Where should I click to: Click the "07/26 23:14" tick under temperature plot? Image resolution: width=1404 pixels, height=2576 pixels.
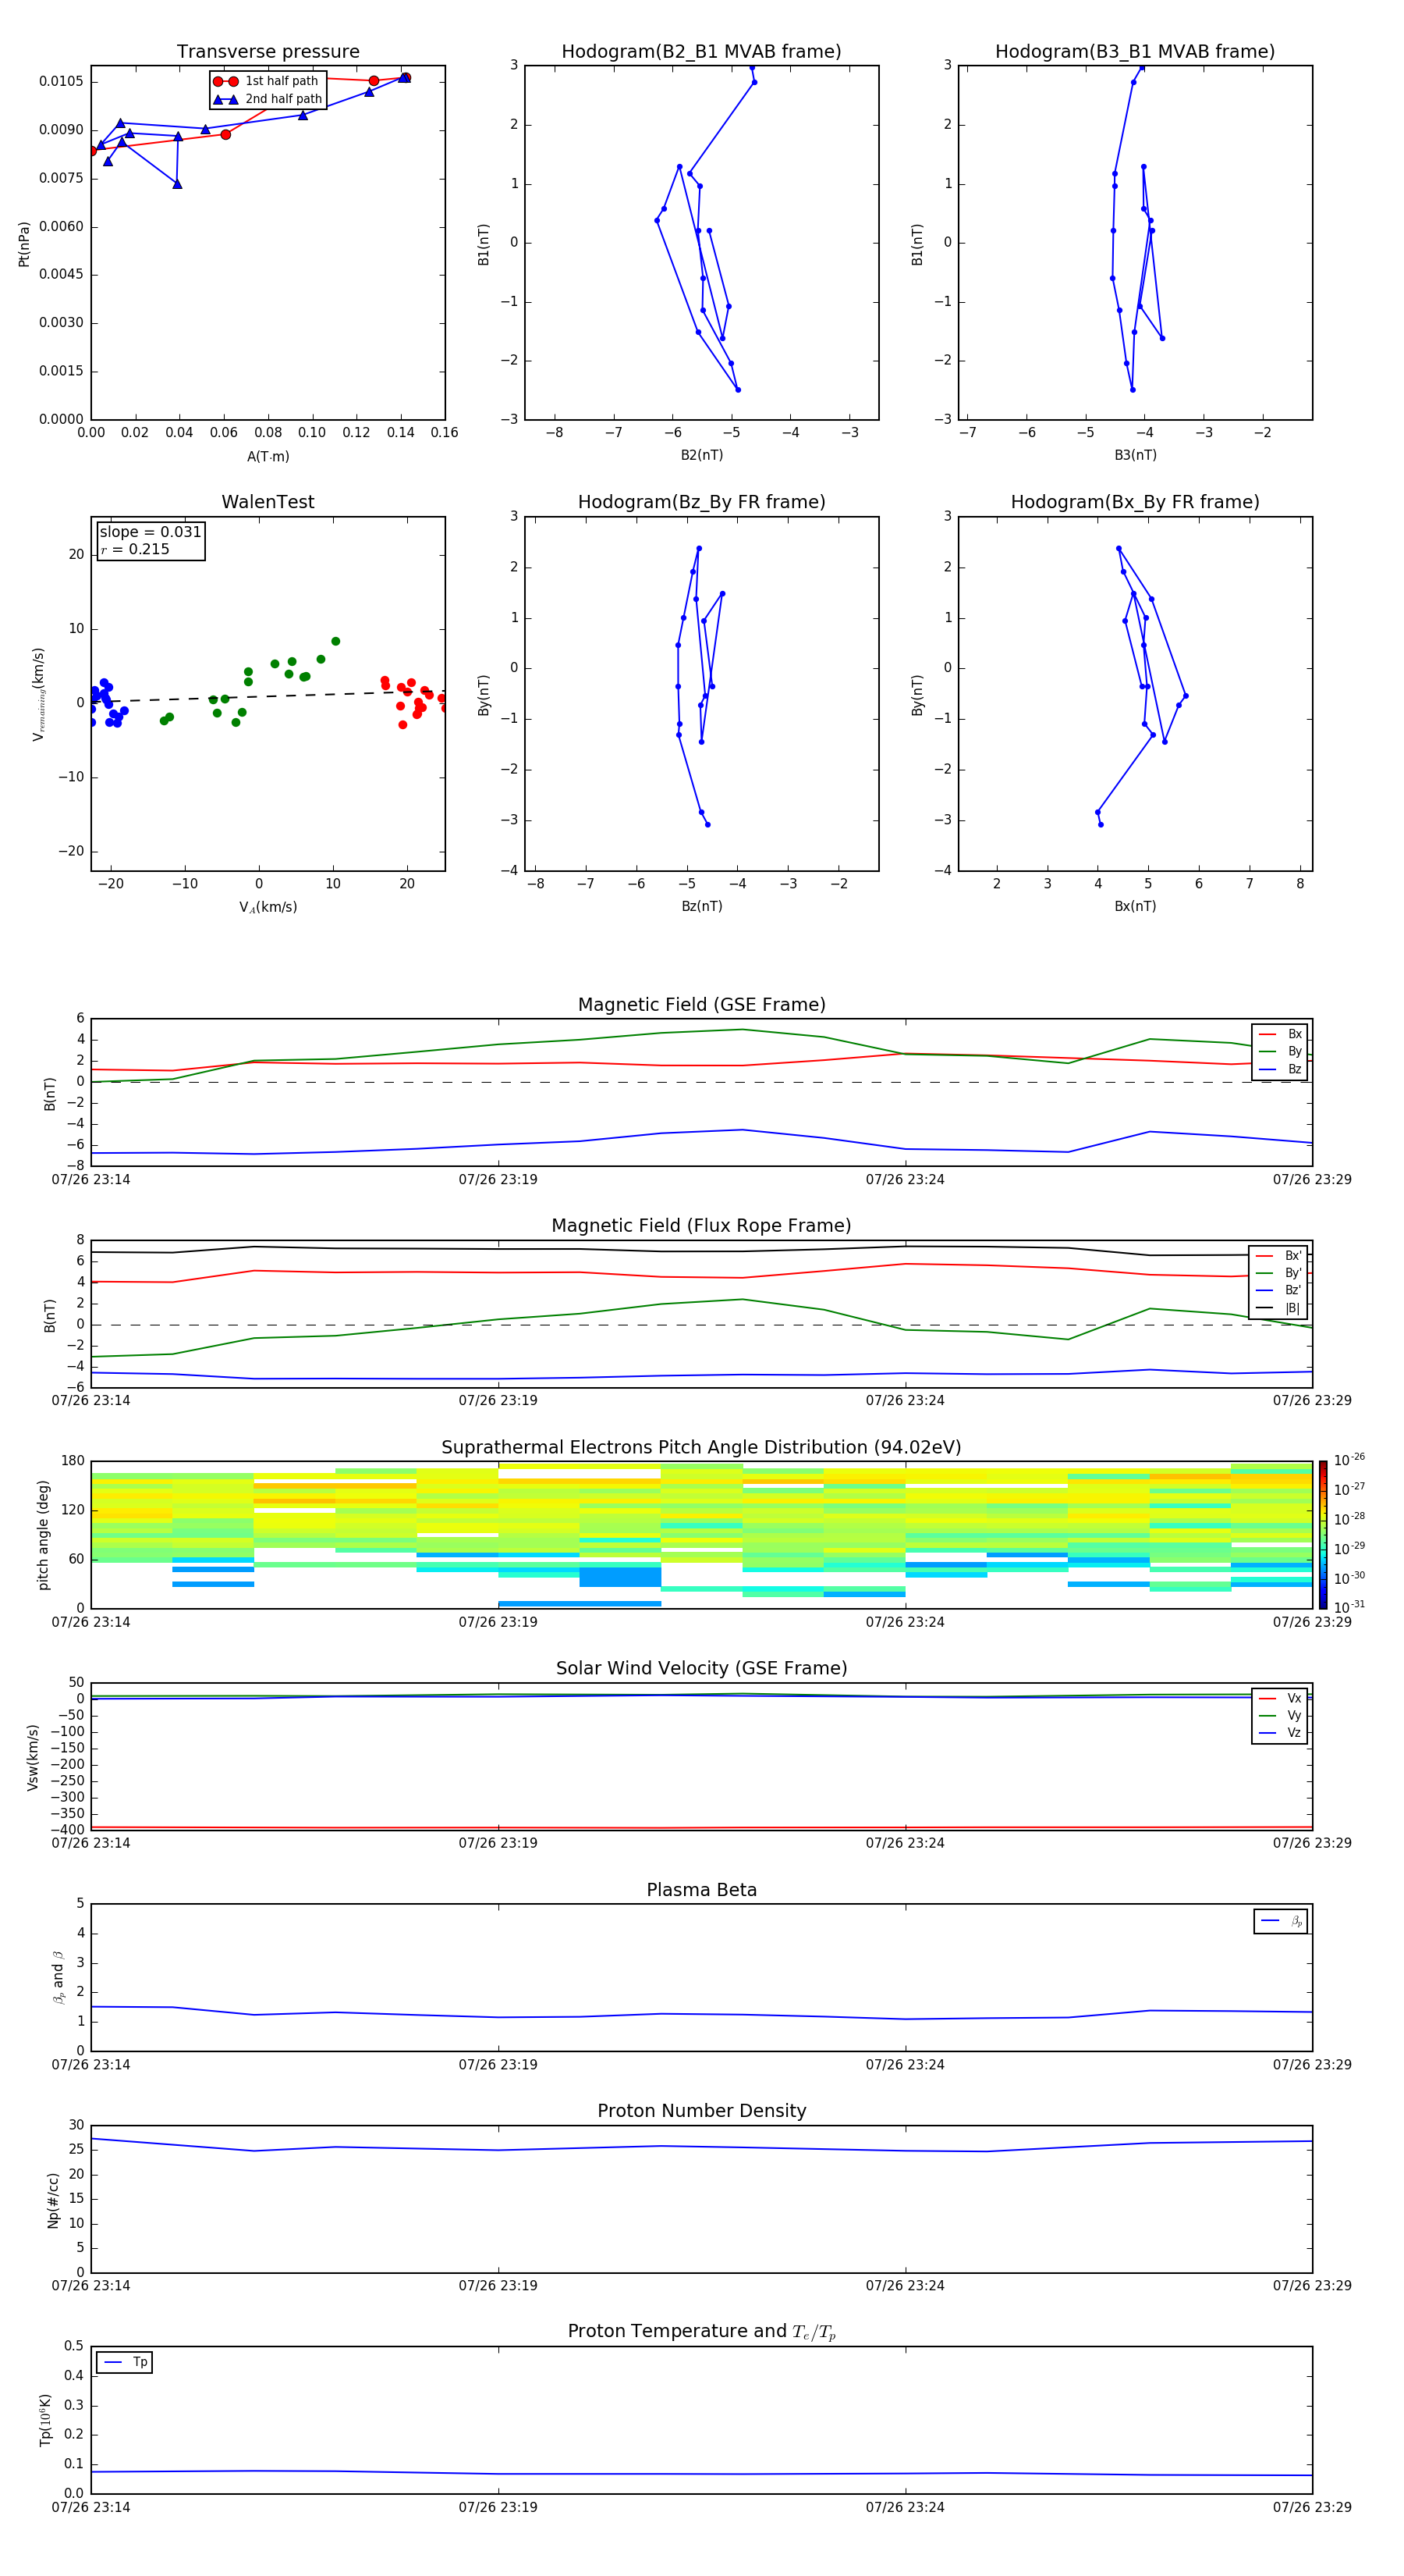(91, 2508)
